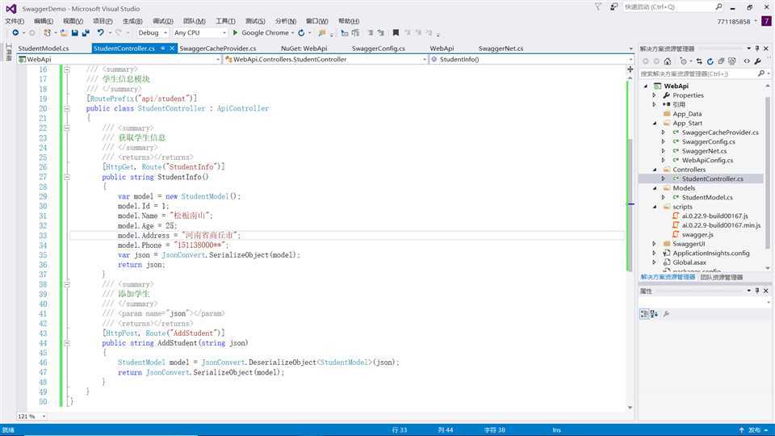Select swagger.js in Solution Explorer

pos(697,235)
